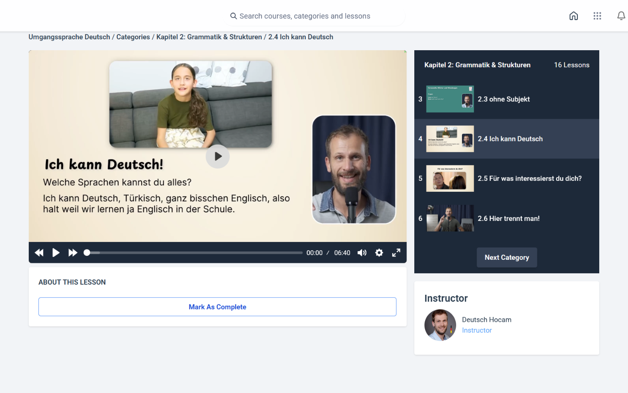
Task: Open the apps grid menu
Action: 597,16
